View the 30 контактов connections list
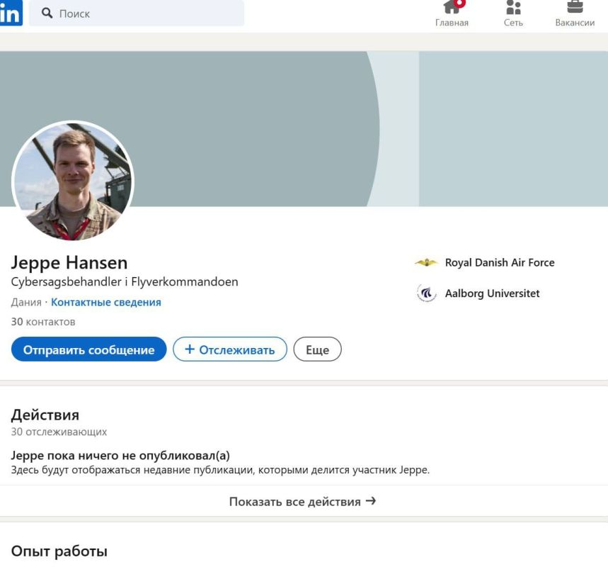Screen dimensions: 608x567 tap(43, 322)
